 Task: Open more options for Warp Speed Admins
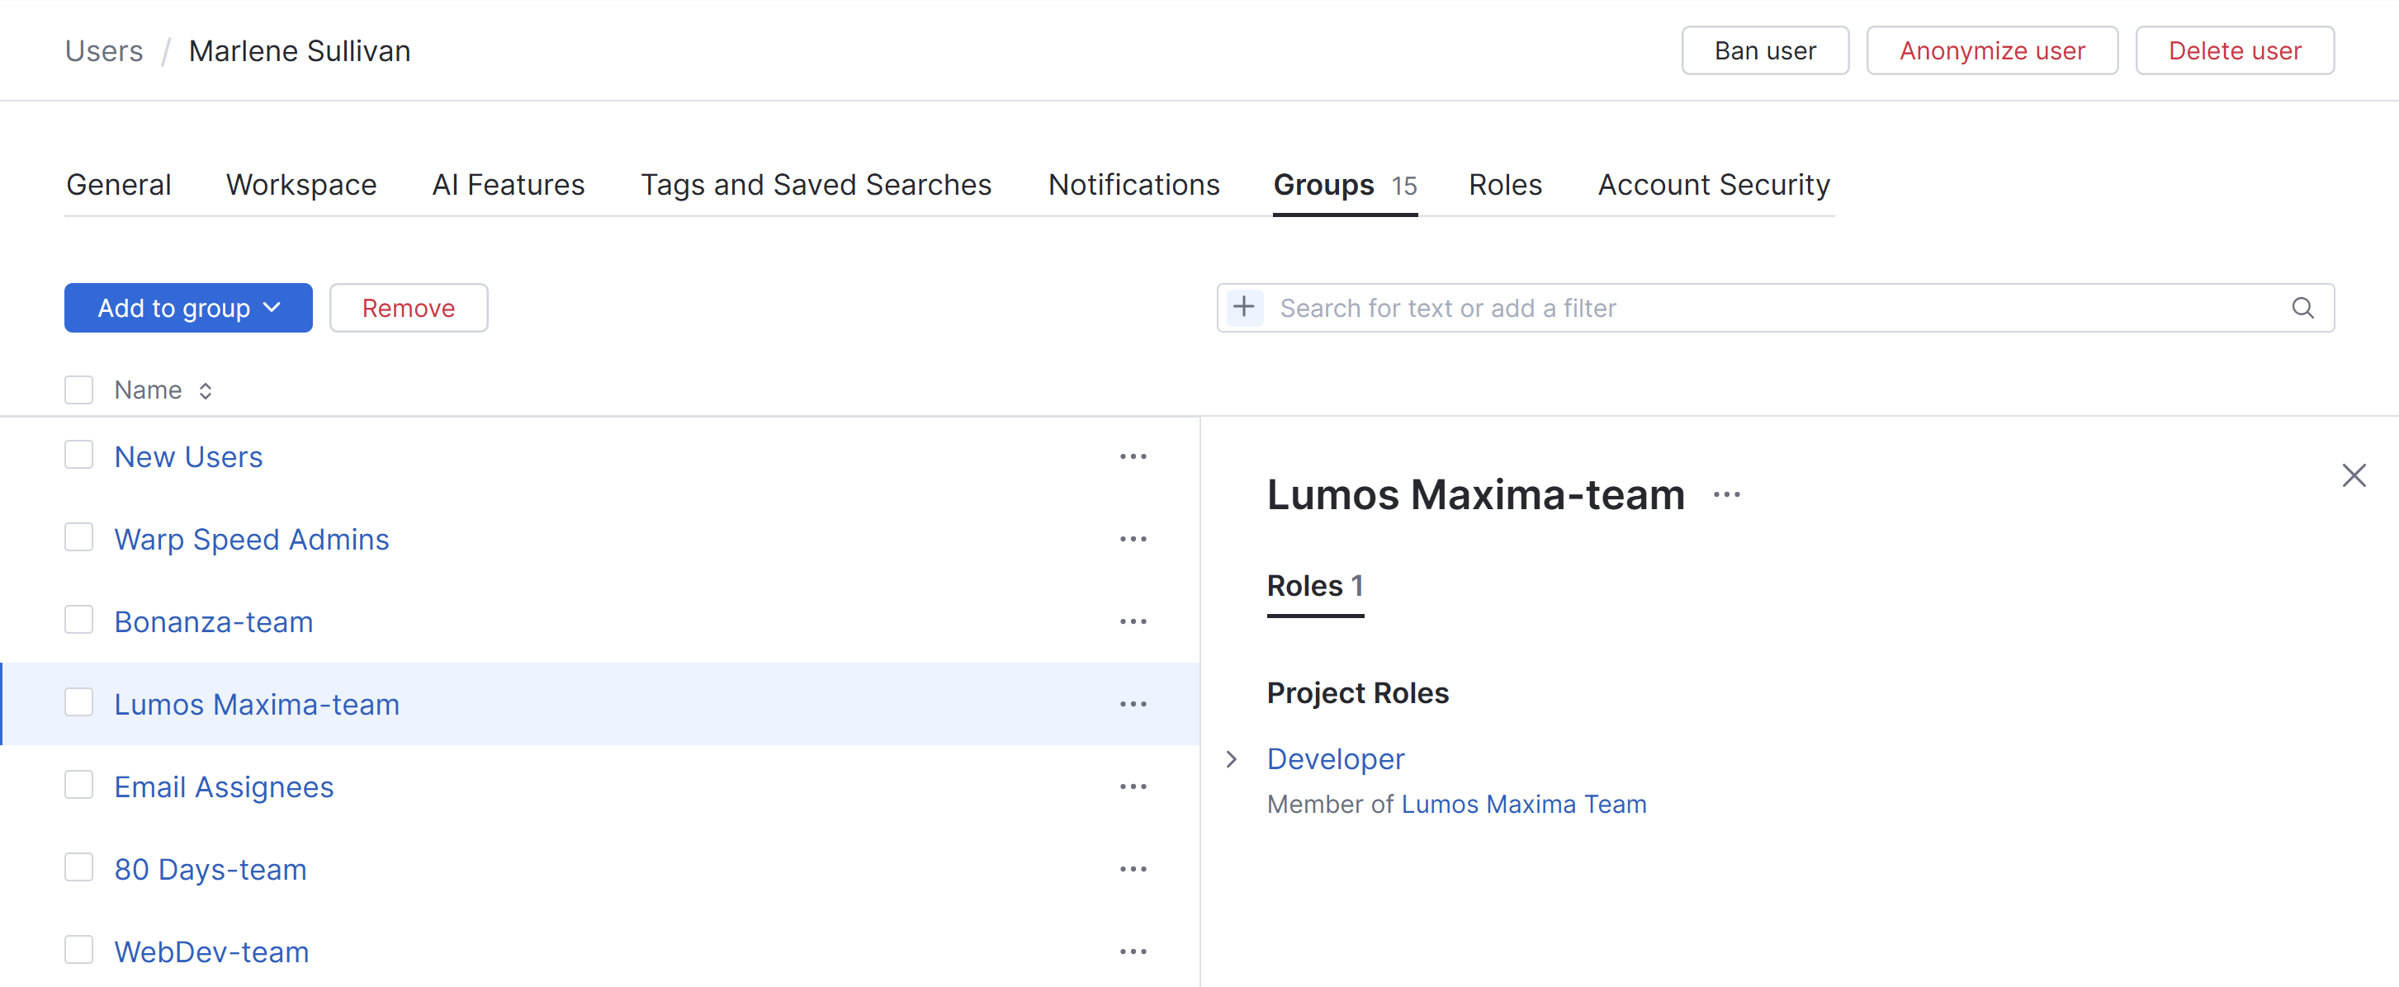pyautogui.click(x=1133, y=539)
